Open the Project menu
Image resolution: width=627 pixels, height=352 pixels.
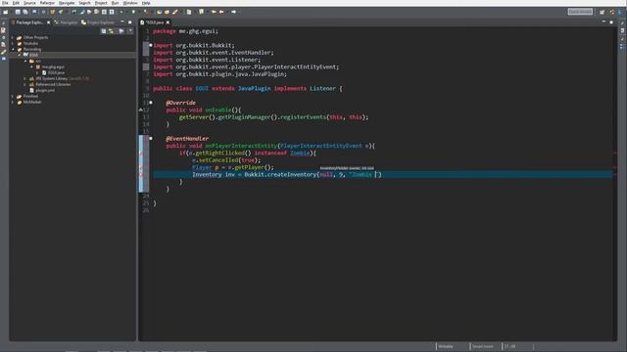tap(101, 3)
